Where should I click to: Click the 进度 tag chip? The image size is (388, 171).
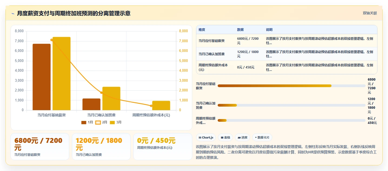(243, 137)
